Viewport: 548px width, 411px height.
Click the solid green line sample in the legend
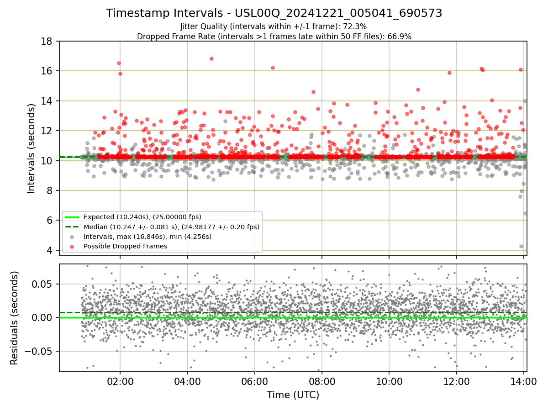pyautogui.click(x=72, y=217)
